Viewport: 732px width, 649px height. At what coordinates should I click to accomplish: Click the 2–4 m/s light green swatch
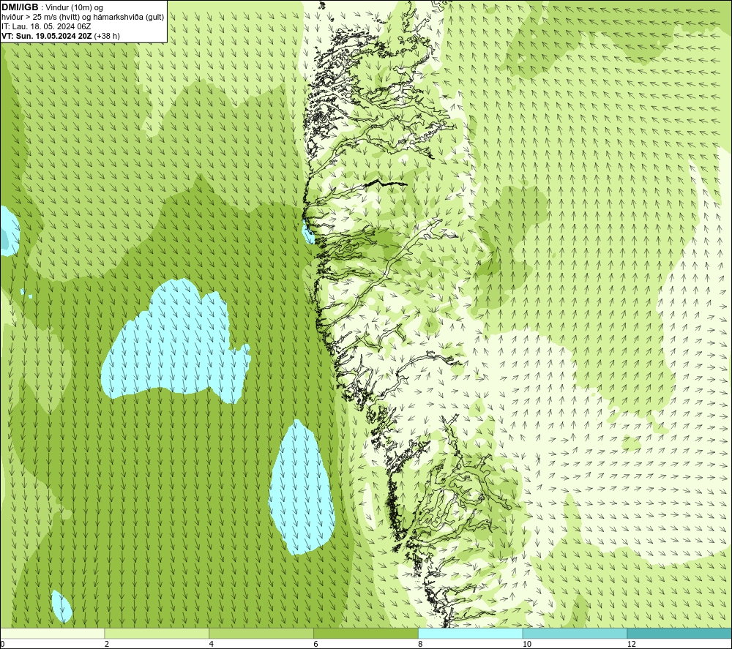(157, 634)
